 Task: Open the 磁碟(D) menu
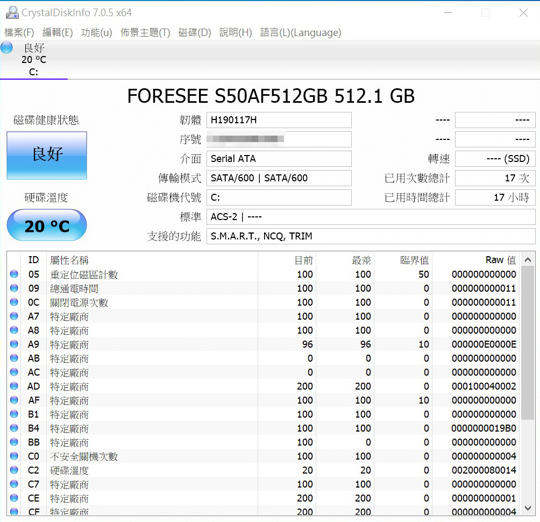pos(195,32)
